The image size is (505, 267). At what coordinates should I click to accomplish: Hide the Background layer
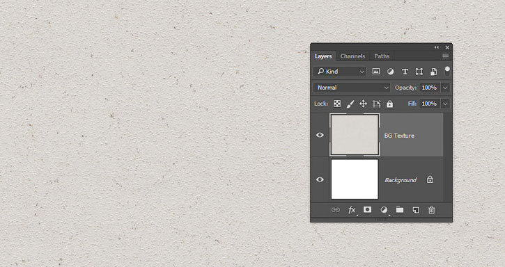point(320,179)
